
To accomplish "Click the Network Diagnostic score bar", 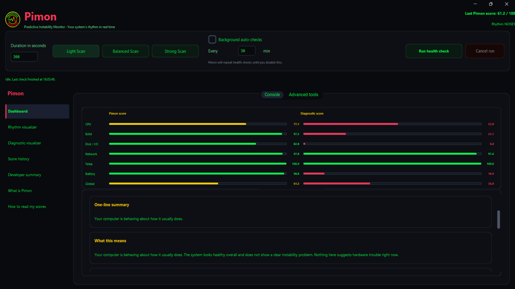I will click(x=392, y=154).
